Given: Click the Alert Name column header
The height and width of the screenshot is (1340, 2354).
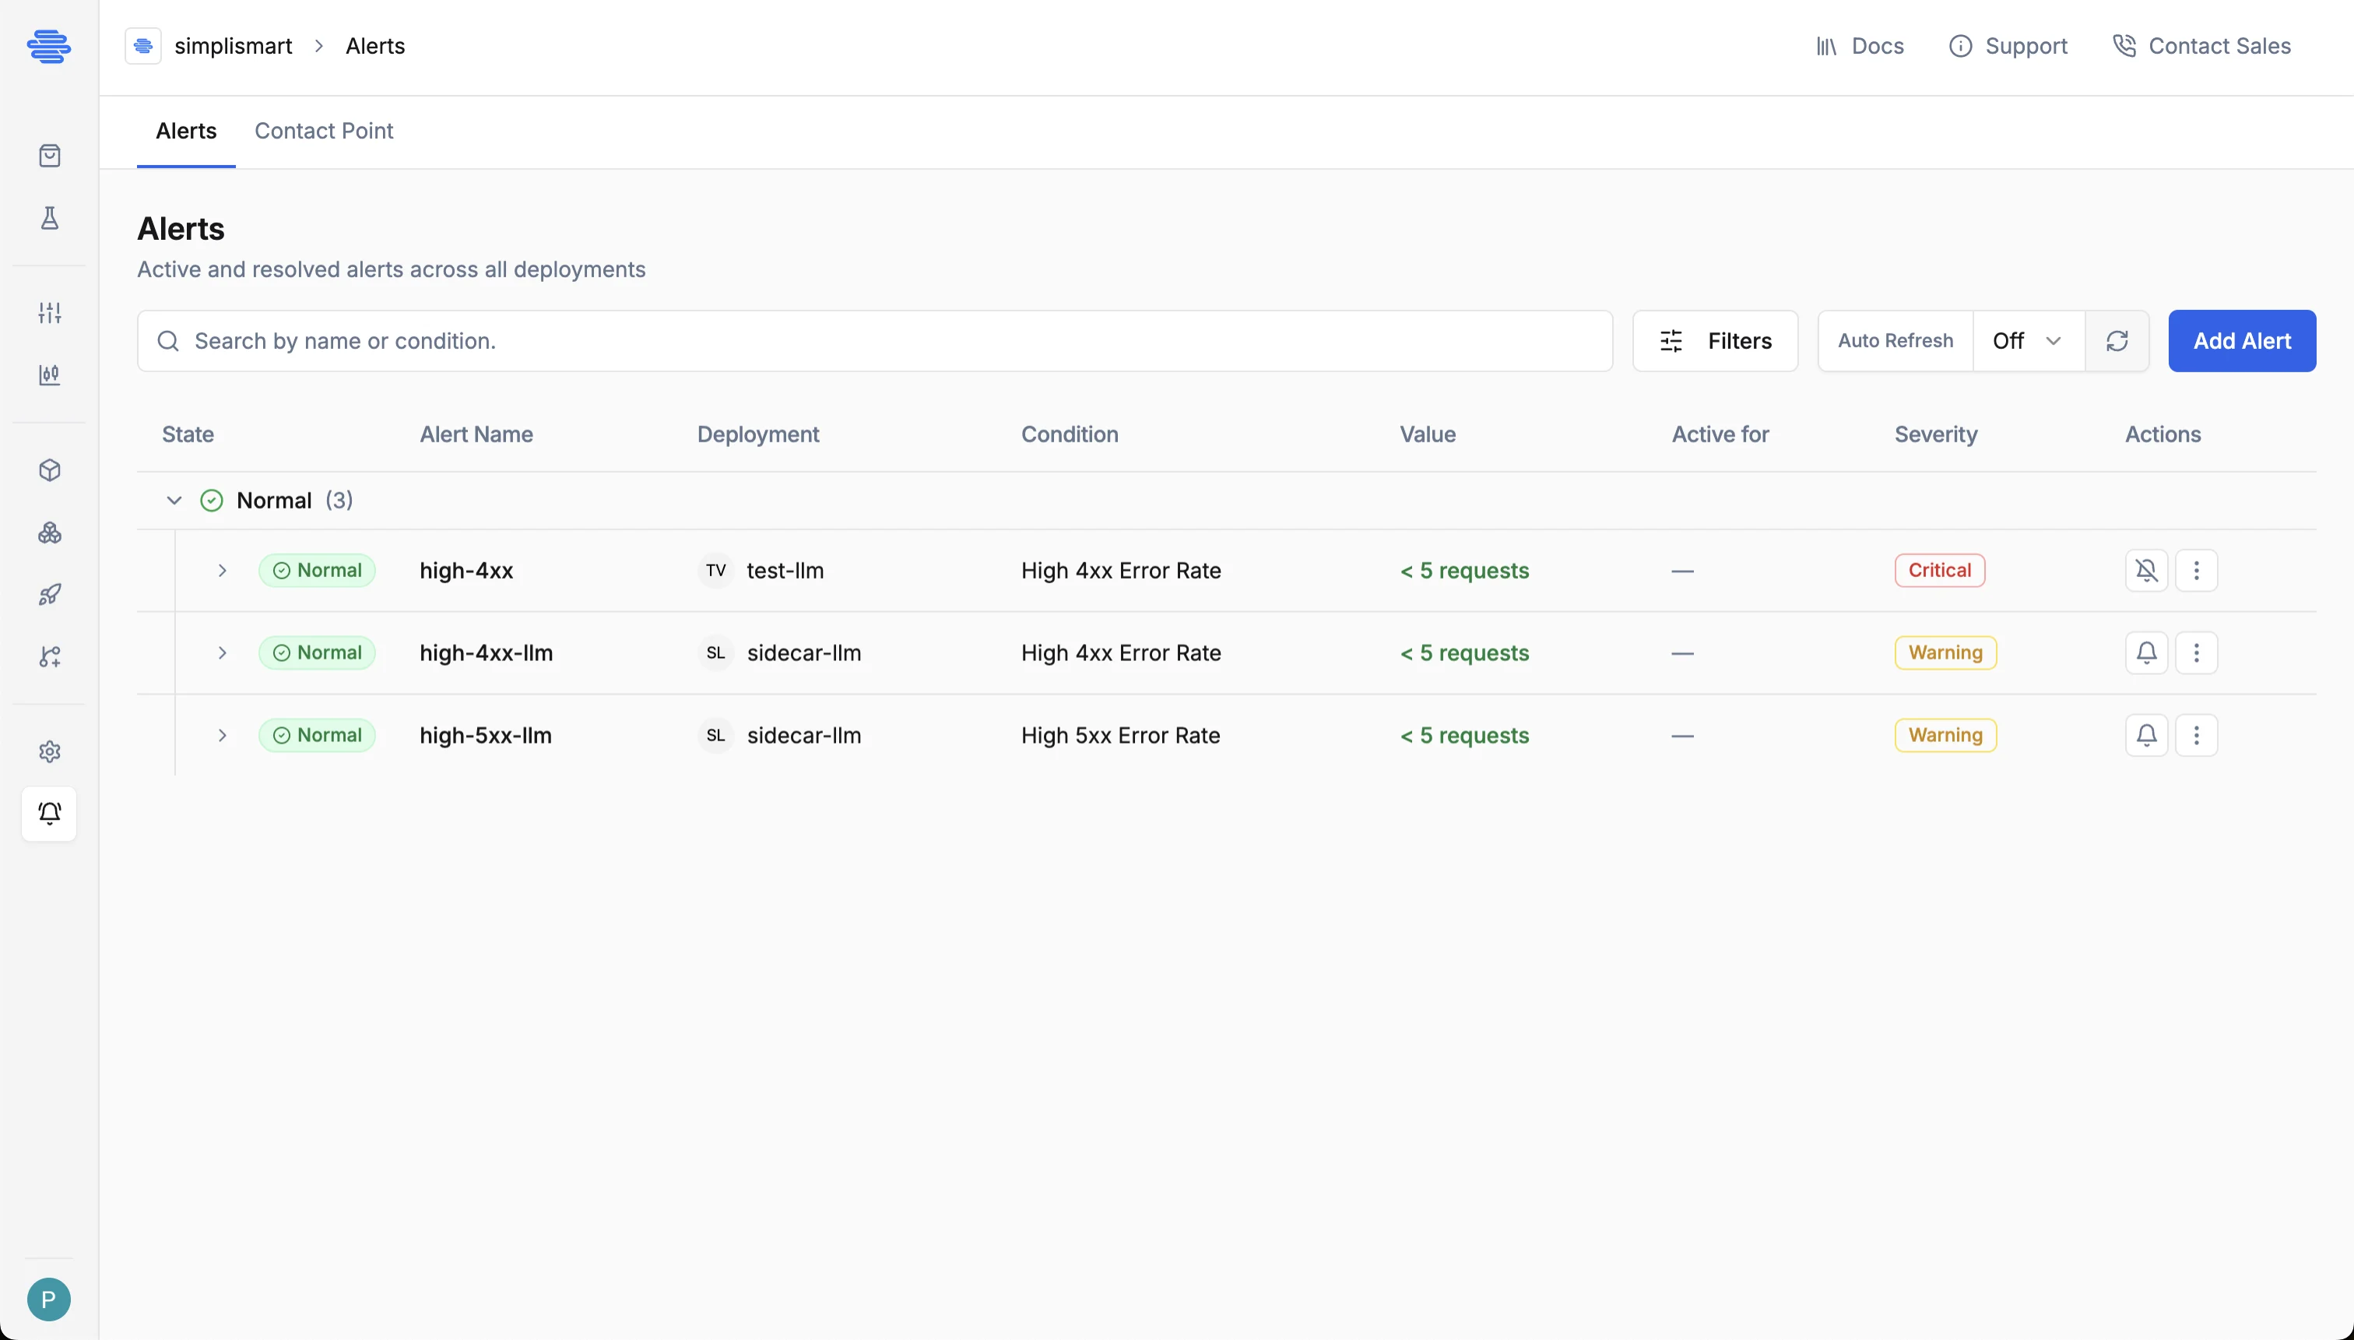Looking at the screenshot, I should pos(476,434).
